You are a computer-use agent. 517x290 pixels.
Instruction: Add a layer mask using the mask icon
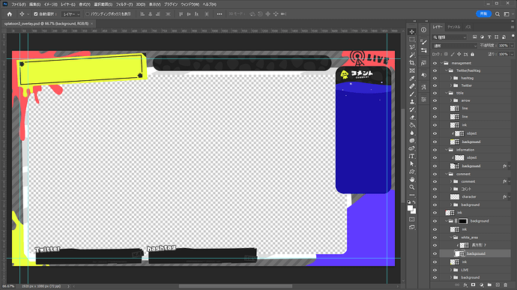pyautogui.click(x=473, y=285)
